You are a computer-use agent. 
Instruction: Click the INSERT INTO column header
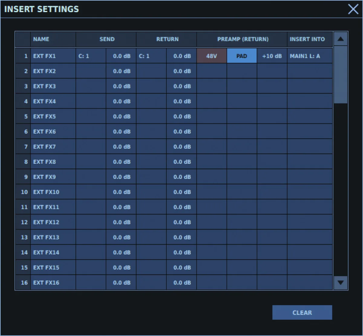click(310, 39)
